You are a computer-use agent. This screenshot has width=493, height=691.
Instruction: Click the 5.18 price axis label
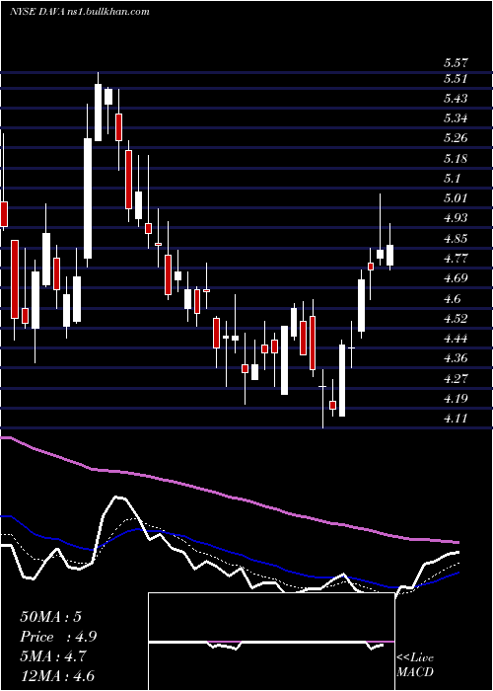[x=456, y=159]
